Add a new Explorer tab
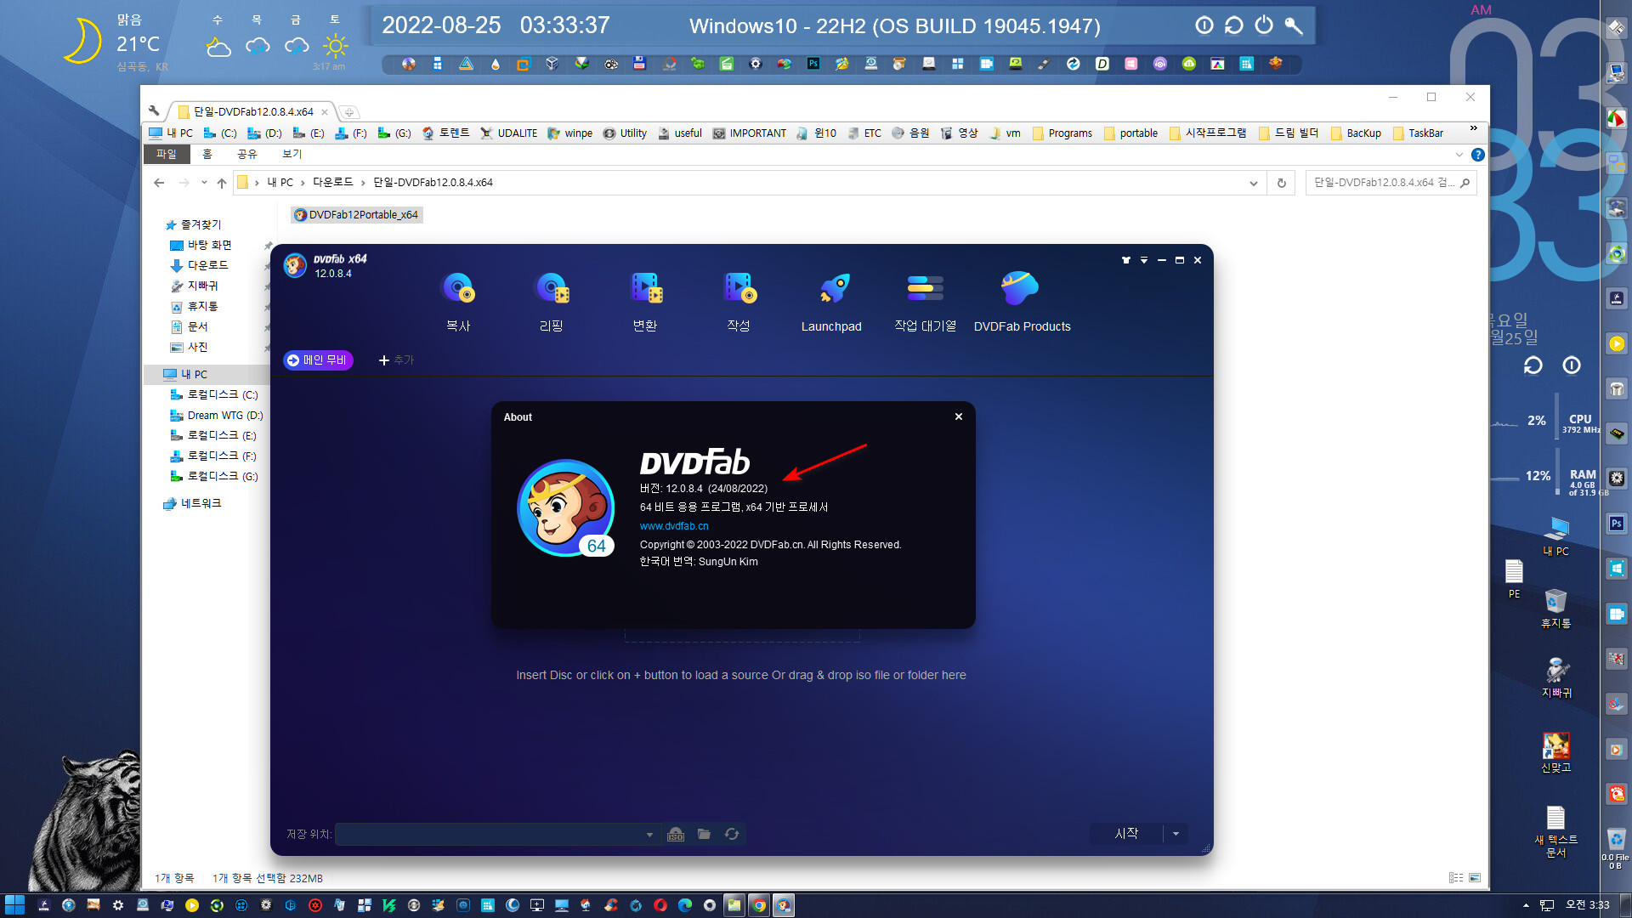 coord(348,112)
